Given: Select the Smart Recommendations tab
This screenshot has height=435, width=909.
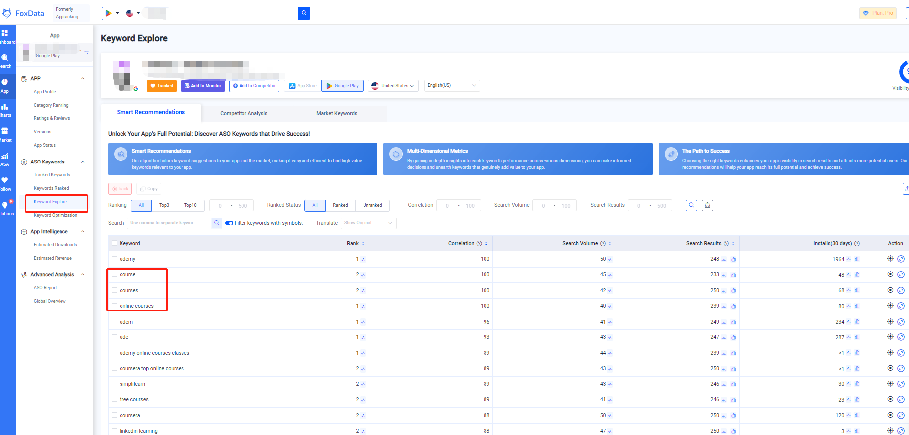Looking at the screenshot, I should tap(151, 112).
